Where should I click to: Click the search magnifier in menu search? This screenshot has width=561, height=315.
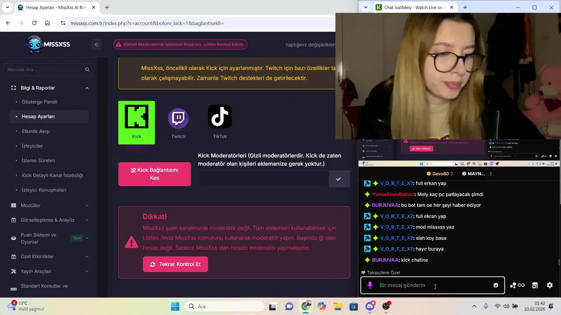(x=87, y=70)
